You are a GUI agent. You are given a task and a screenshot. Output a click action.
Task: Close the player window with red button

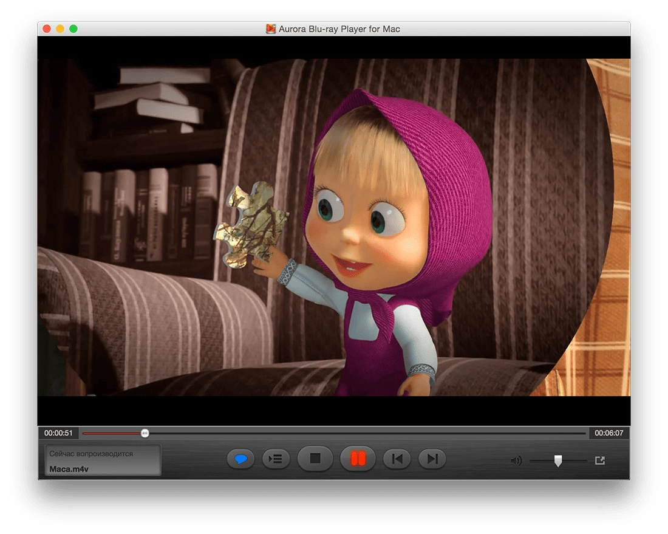point(47,29)
